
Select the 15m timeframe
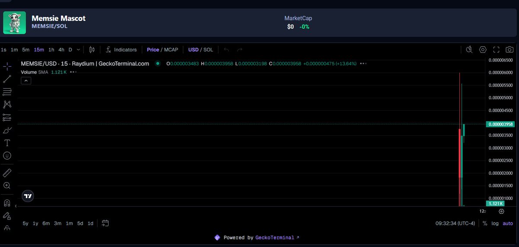point(39,50)
